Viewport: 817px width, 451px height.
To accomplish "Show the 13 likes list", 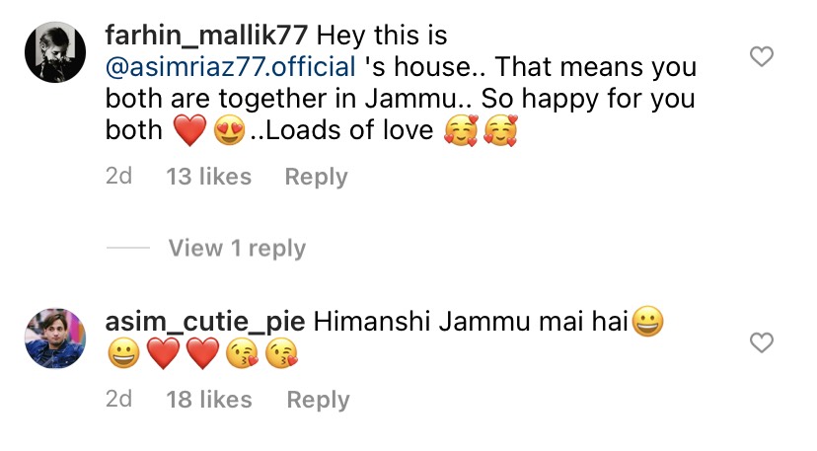I will (209, 177).
